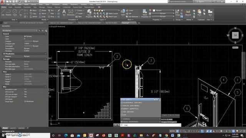Select DIMSTY (DIMSTYLE) command suggestion
The height and width of the screenshot is (138, 246).
pyautogui.click(x=140, y=109)
